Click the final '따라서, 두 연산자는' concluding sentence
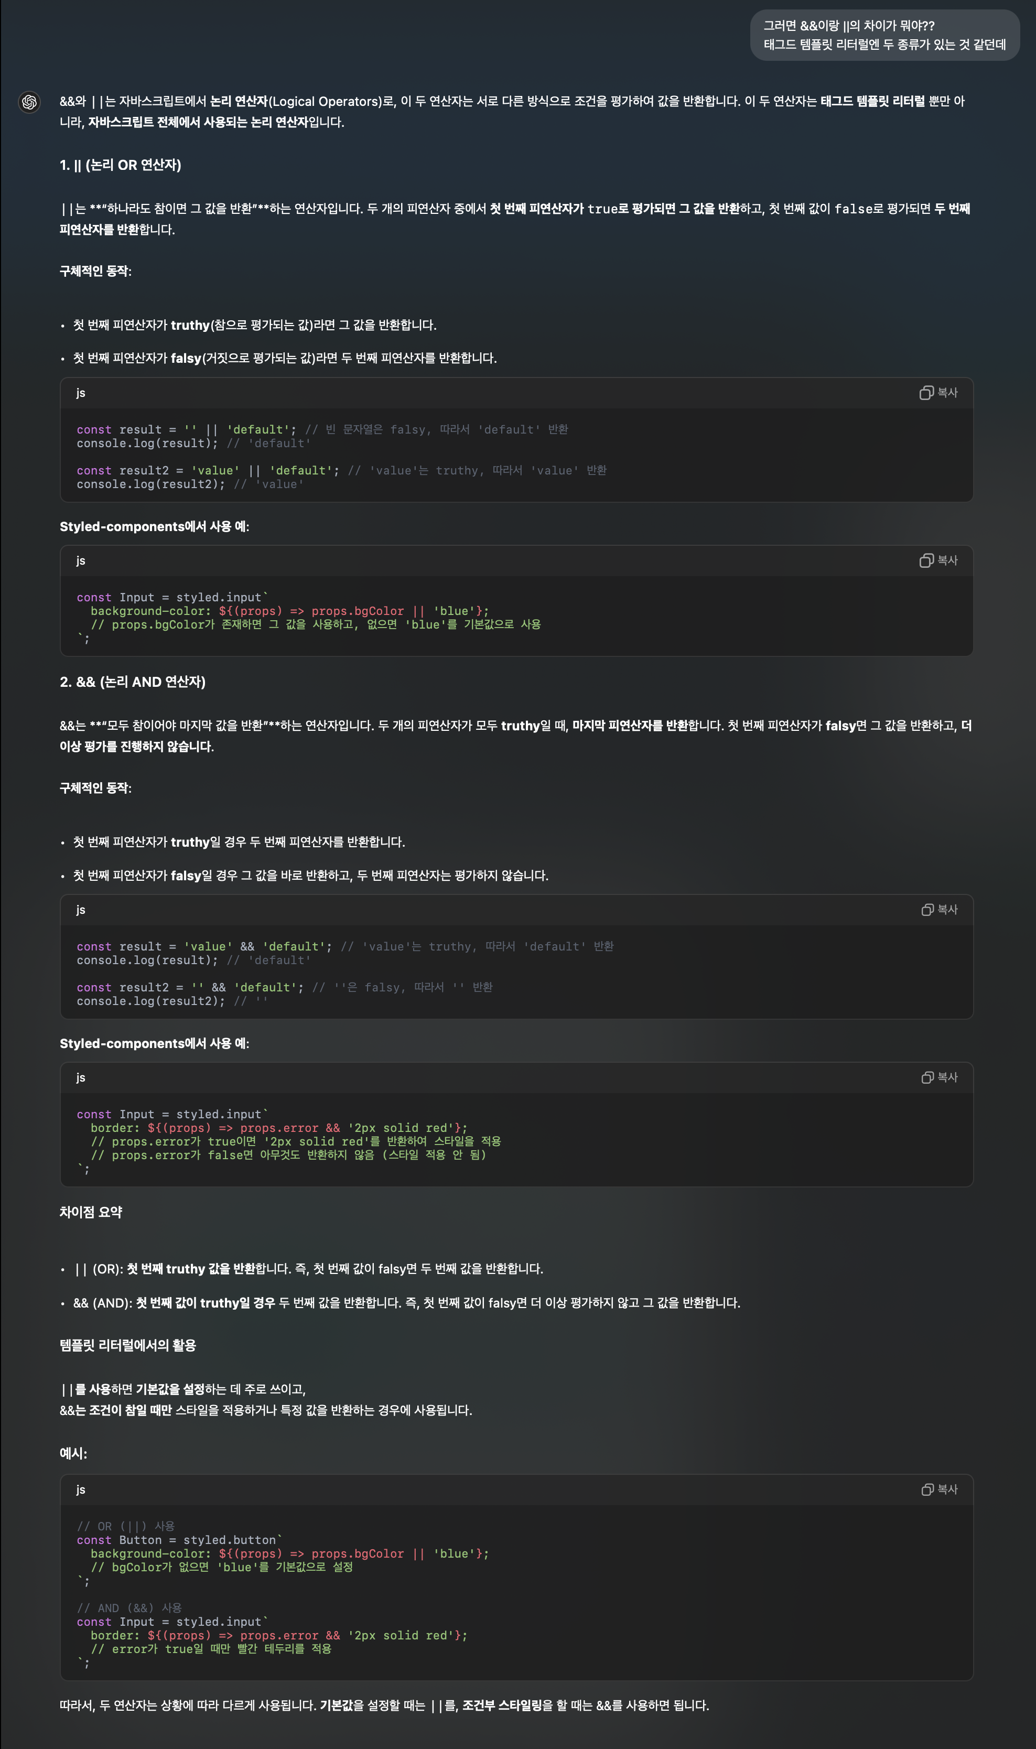The image size is (1036, 1749). (384, 1705)
